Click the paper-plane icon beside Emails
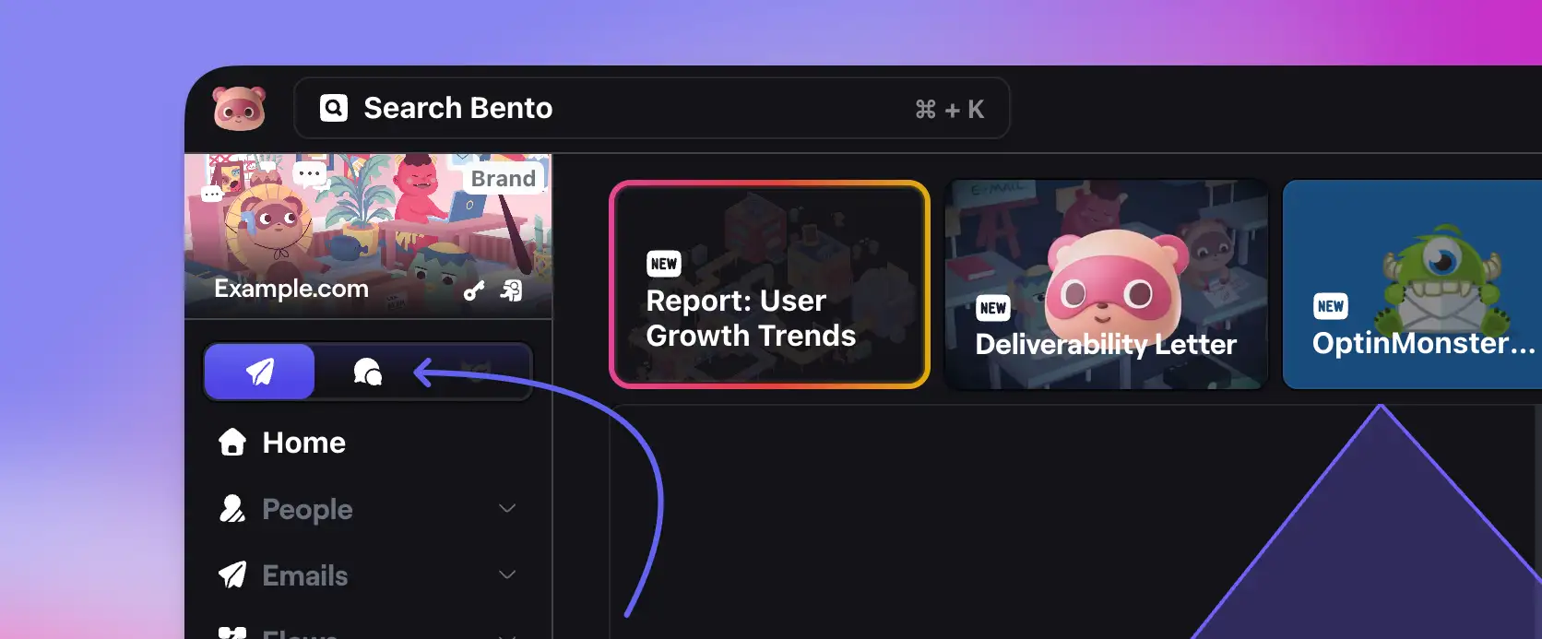Image resolution: width=1542 pixels, height=639 pixels. pos(232,574)
